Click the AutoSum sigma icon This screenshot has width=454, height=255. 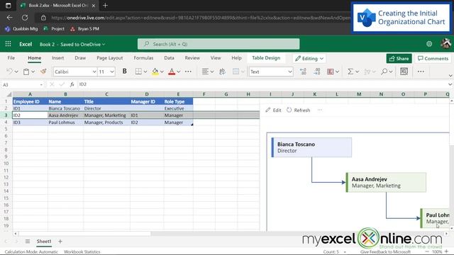pos(350,72)
